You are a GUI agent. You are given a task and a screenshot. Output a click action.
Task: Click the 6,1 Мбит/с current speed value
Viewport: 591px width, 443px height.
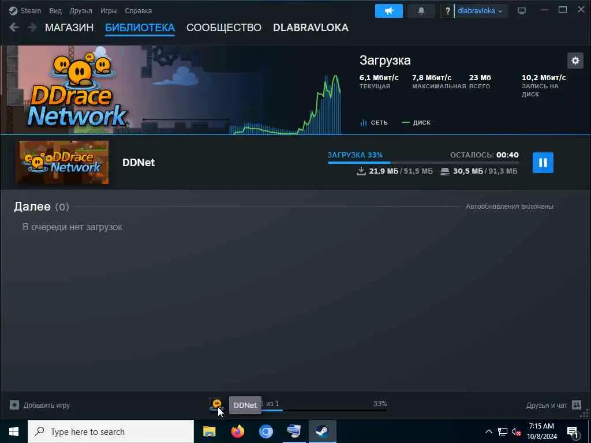pos(379,78)
